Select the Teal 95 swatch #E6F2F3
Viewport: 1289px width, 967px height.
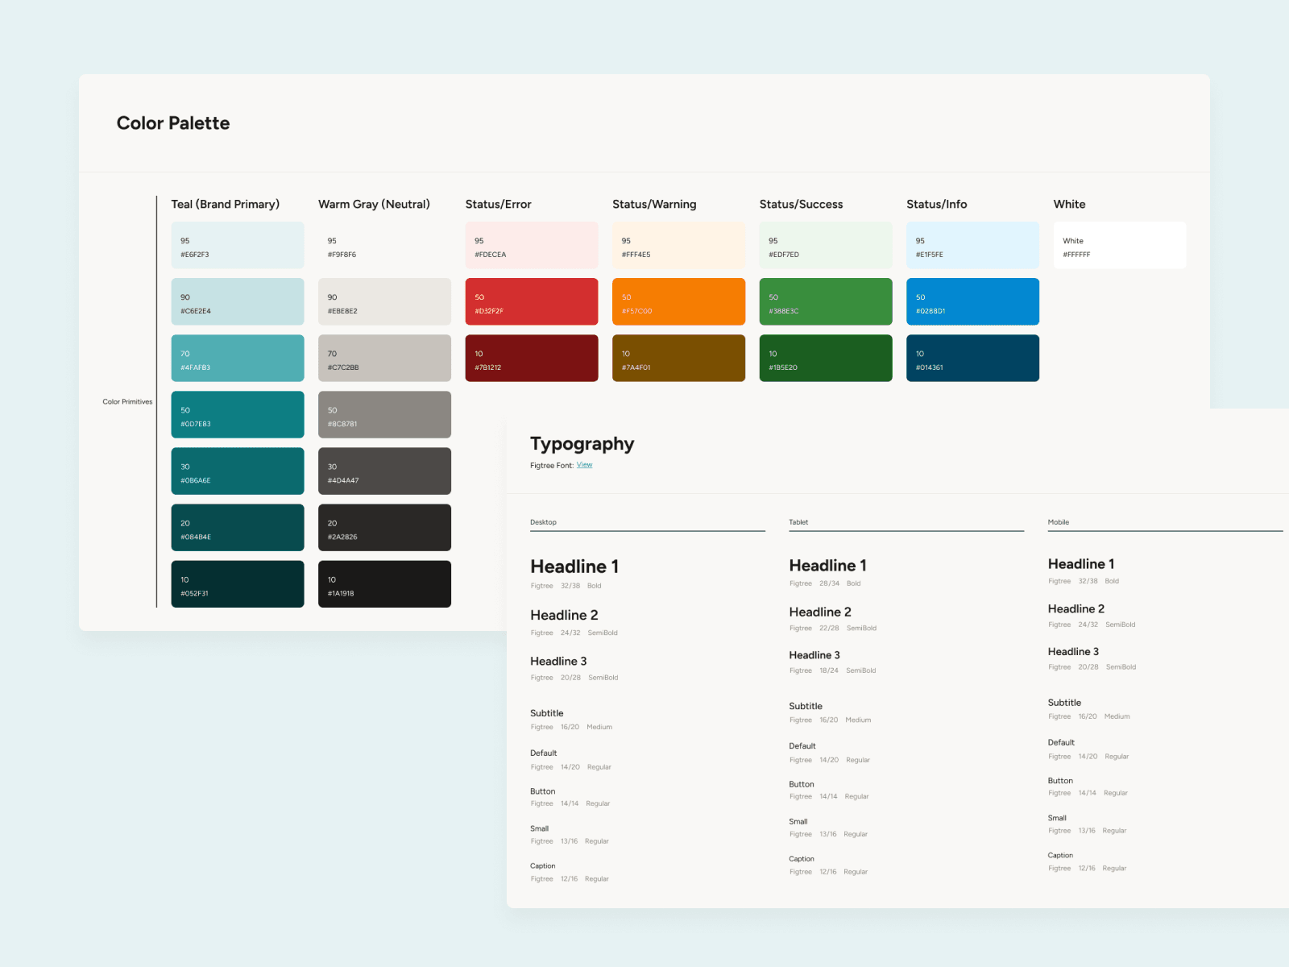pos(238,245)
